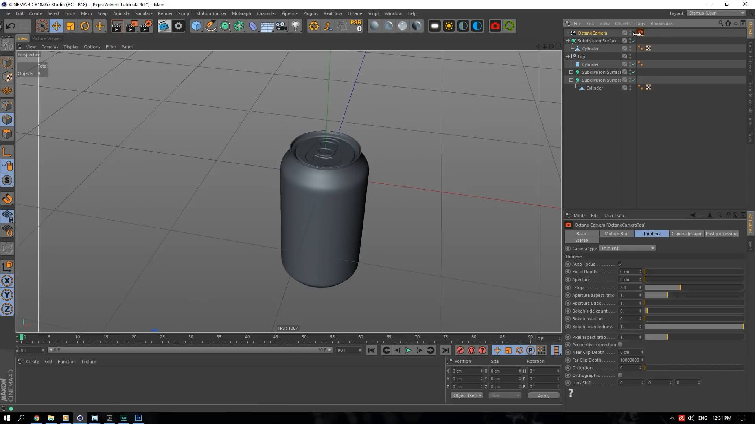This screenshot has height=424, width=755.
Task: Select the Move tool in toolbar
Action: pos(56,26)
